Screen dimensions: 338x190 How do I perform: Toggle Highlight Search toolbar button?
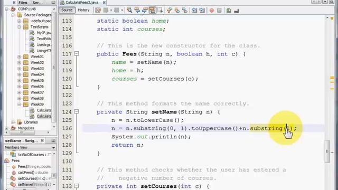[x=153, y=10]
